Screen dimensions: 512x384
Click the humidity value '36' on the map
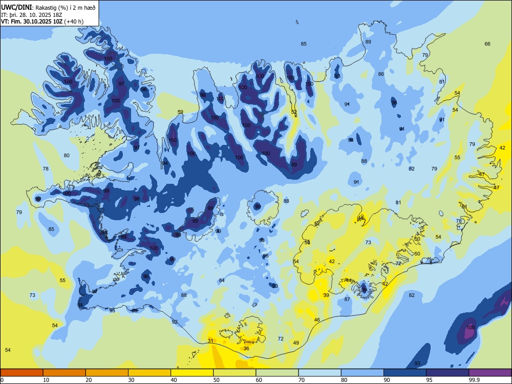[x=247, y=348]
